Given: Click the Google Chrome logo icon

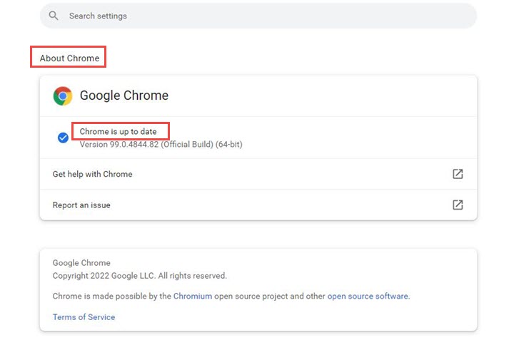Looking at the screenshot, I should (63, 96).
